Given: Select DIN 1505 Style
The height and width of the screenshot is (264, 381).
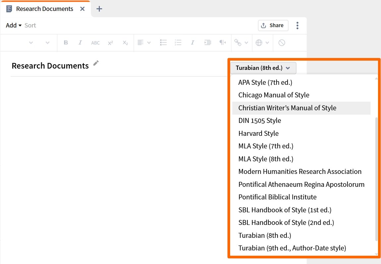Looking at the screenshot, I should (x=301, y=121).
